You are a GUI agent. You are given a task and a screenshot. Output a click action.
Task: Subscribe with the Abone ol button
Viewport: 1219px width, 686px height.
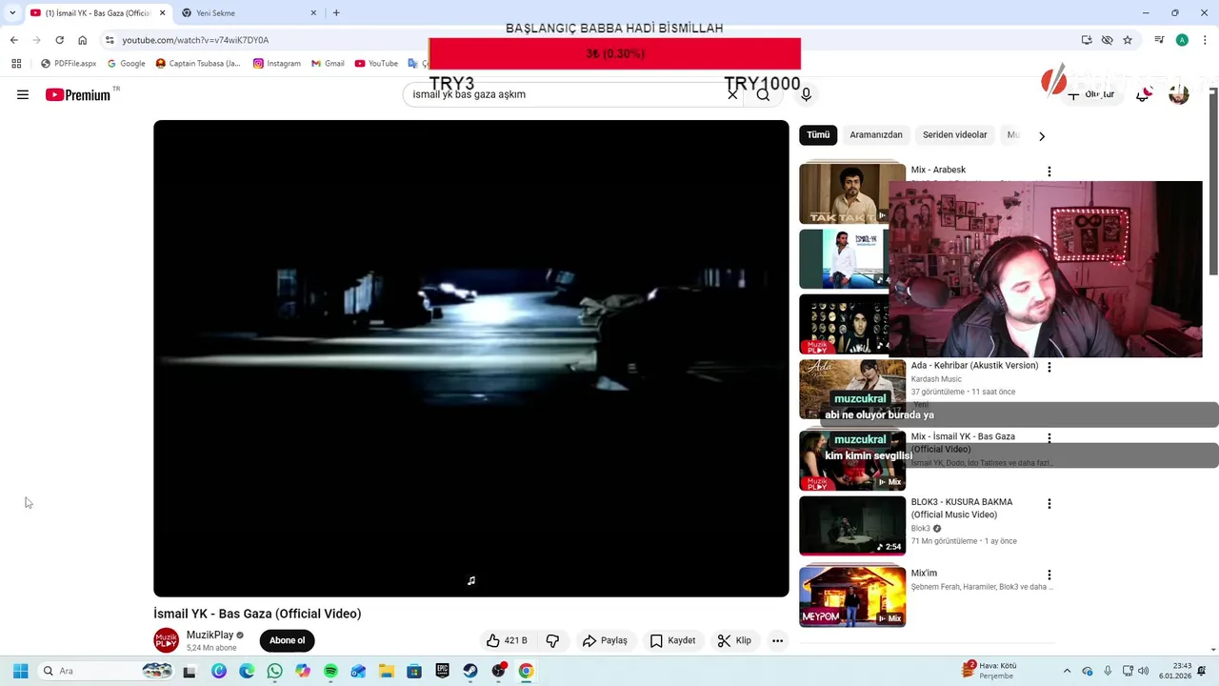point(287,640)
